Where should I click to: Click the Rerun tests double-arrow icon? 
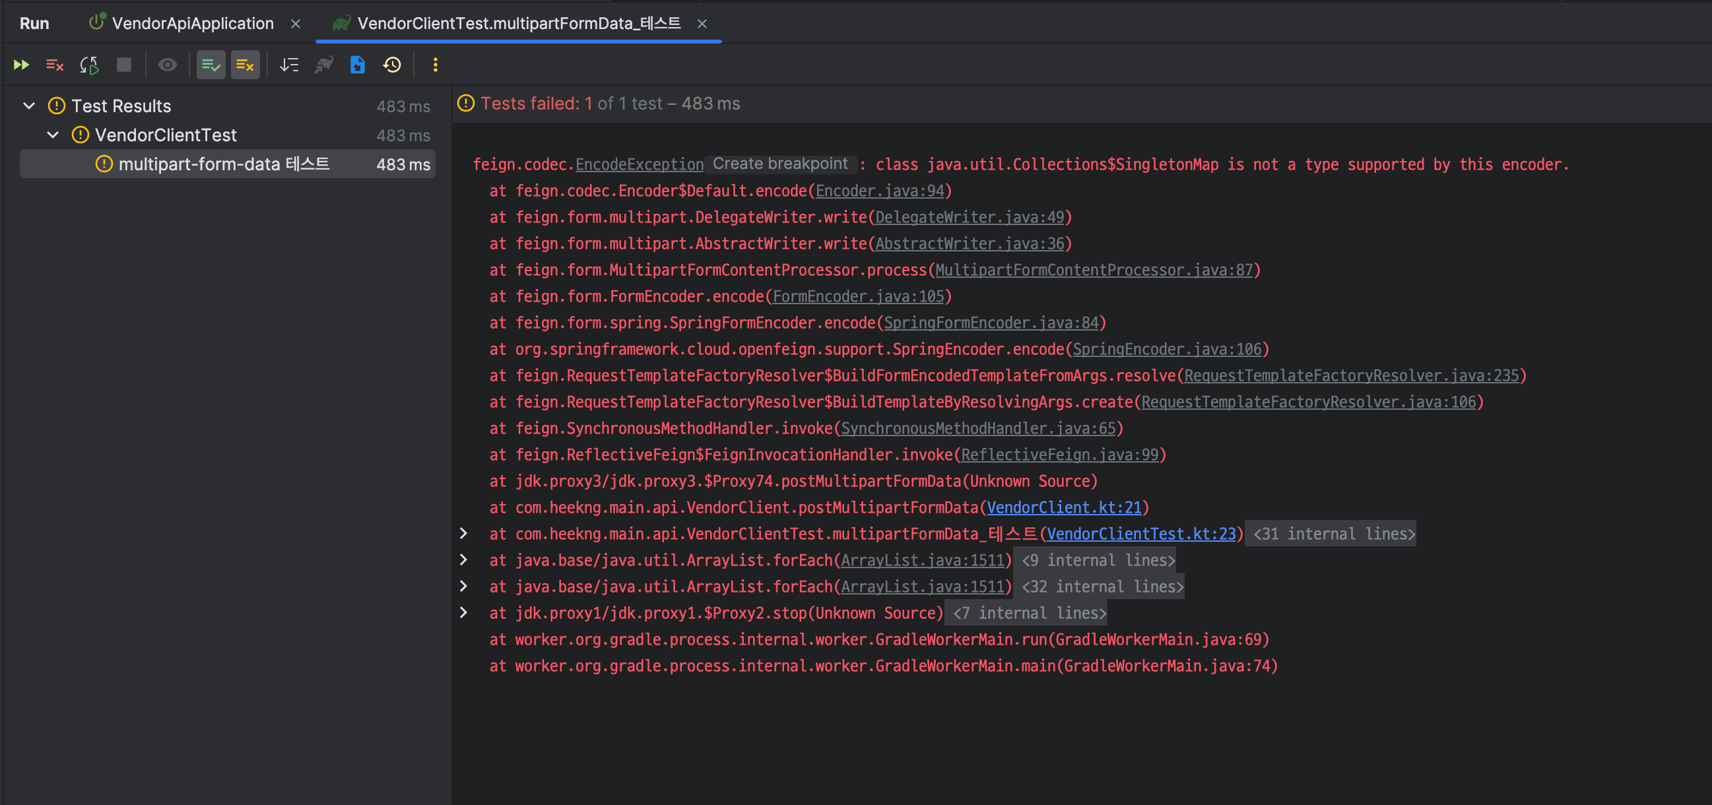(x=21, y=65)
